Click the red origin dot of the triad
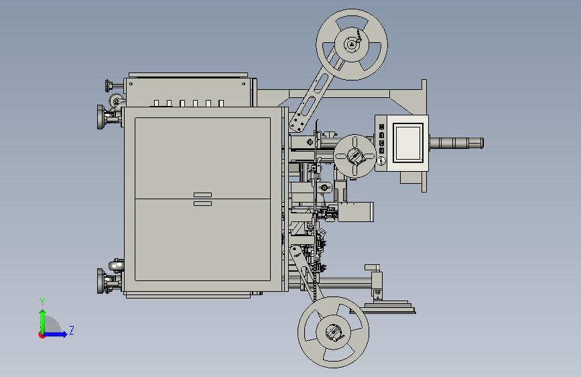 [x=42, y=335]
